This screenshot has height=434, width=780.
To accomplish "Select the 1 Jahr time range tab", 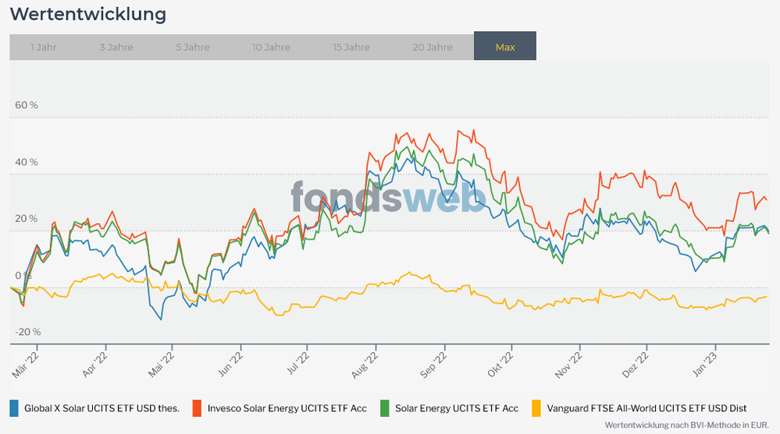I will (43, 47).
